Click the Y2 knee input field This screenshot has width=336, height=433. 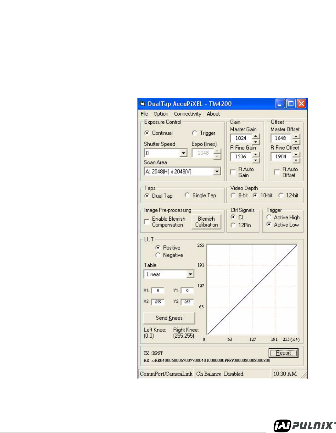coord(187,302)
